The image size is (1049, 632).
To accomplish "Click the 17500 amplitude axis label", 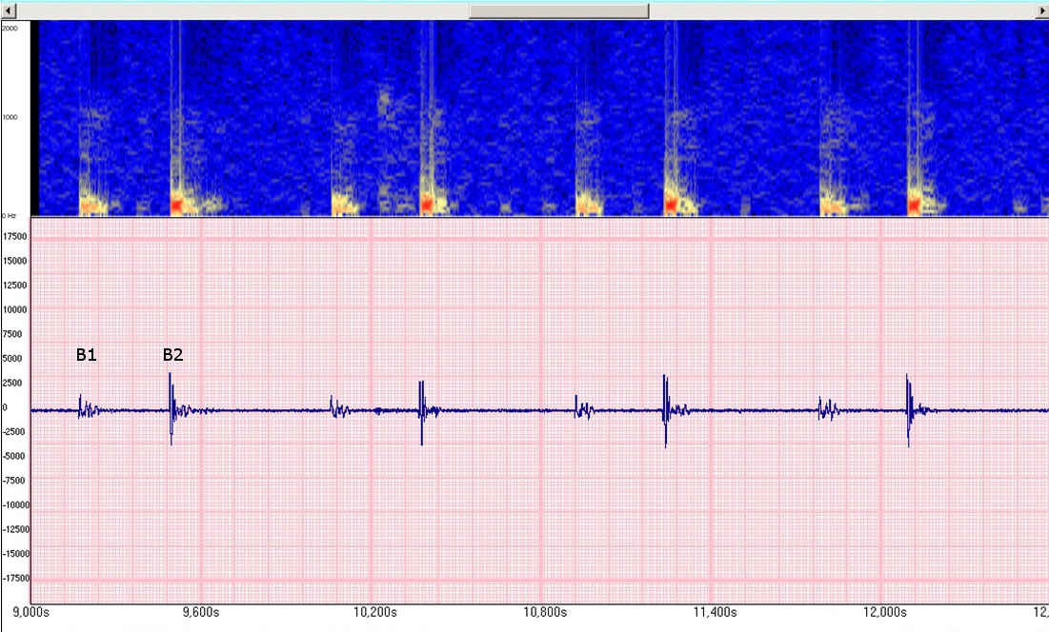I will [15, 236].
